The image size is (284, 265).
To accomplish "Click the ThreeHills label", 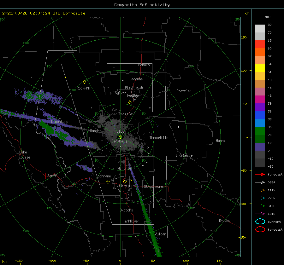I will tap(159, 138).
